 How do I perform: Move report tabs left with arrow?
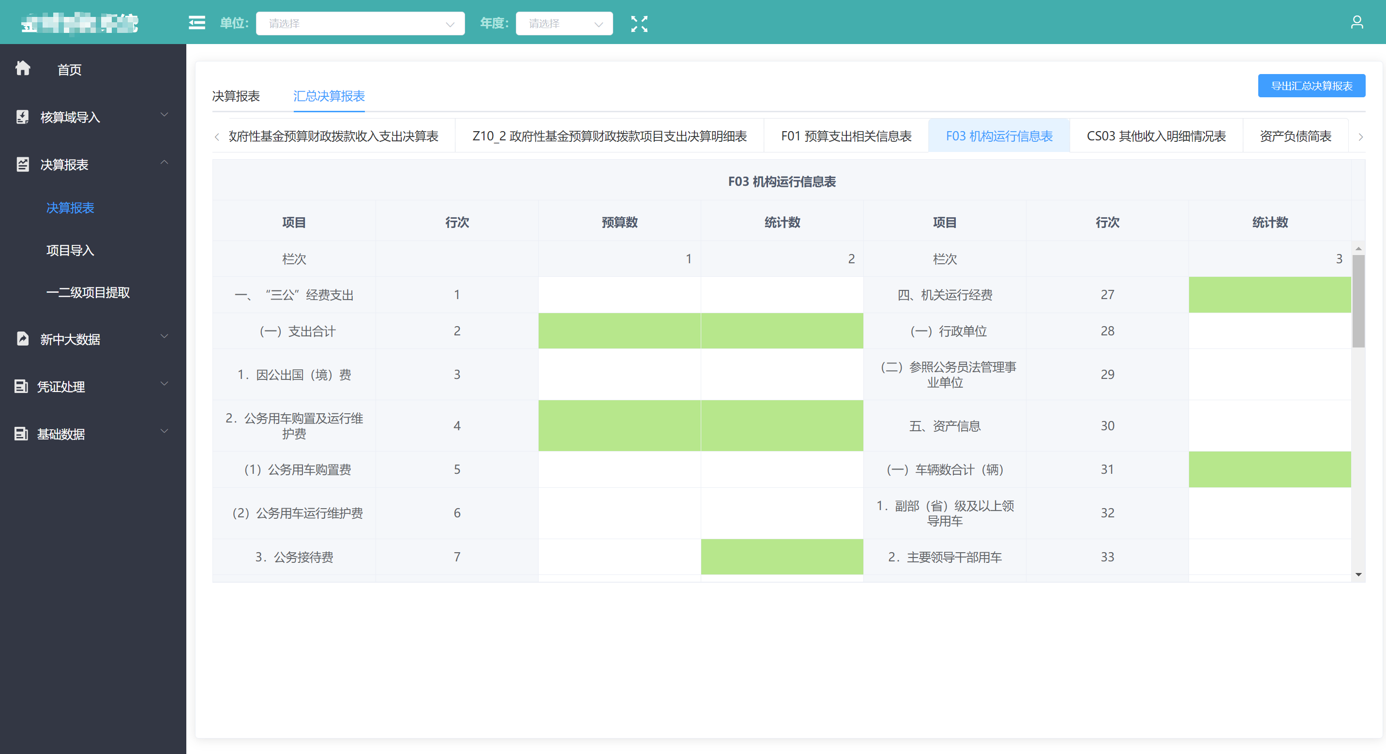[217, 136]
